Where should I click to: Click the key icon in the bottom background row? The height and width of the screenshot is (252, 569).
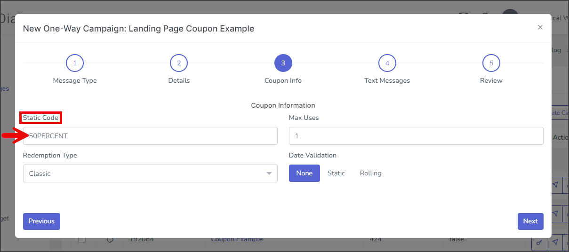tap(540, 242)
